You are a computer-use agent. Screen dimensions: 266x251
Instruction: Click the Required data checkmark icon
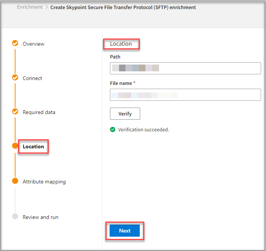[15, 112]
